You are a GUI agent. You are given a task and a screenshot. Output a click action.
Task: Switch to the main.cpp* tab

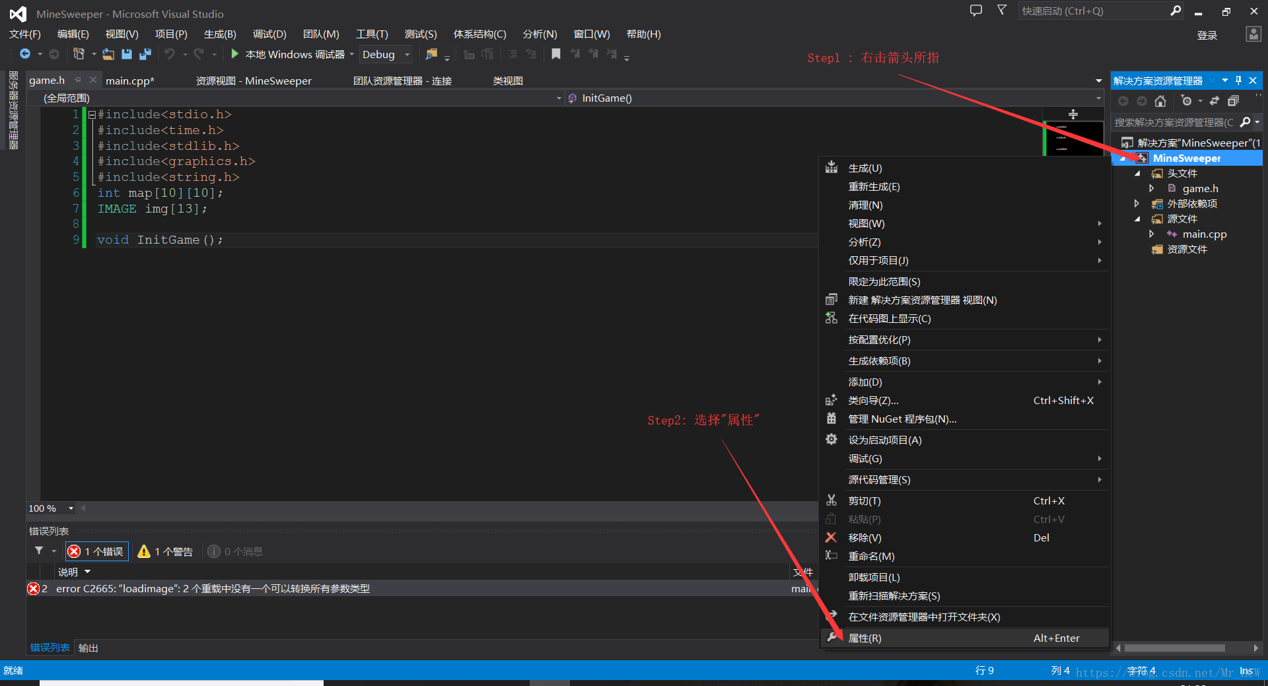130,81
